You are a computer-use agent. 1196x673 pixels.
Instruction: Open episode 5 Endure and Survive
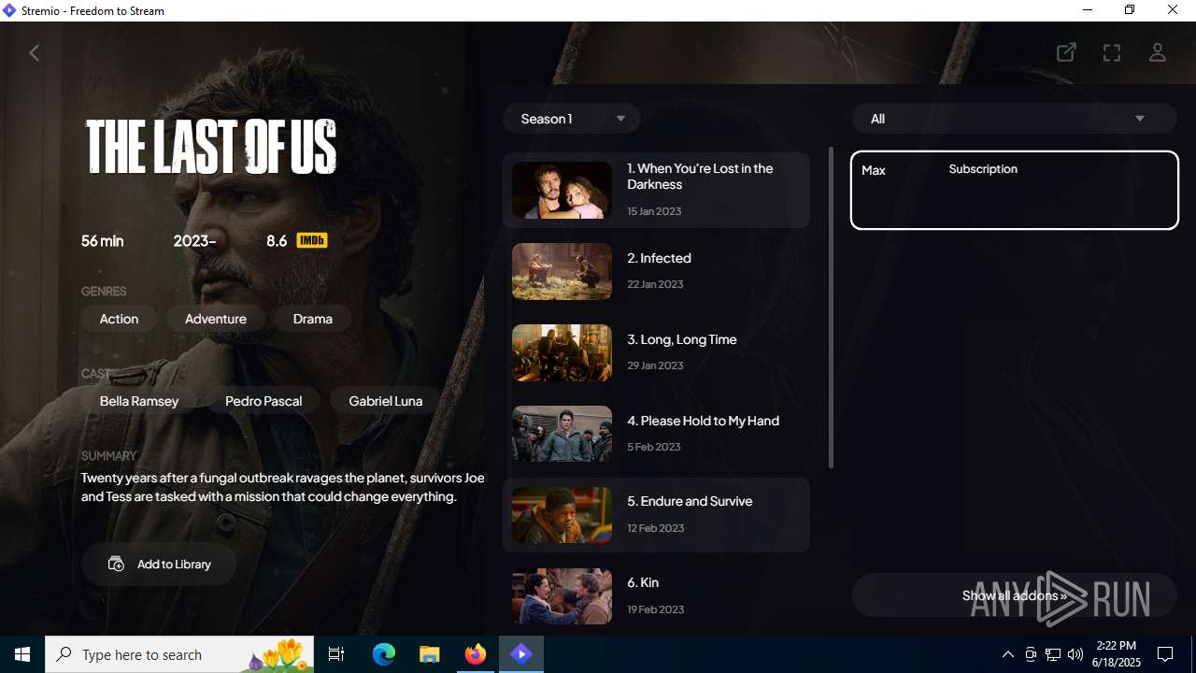point(656,515)
